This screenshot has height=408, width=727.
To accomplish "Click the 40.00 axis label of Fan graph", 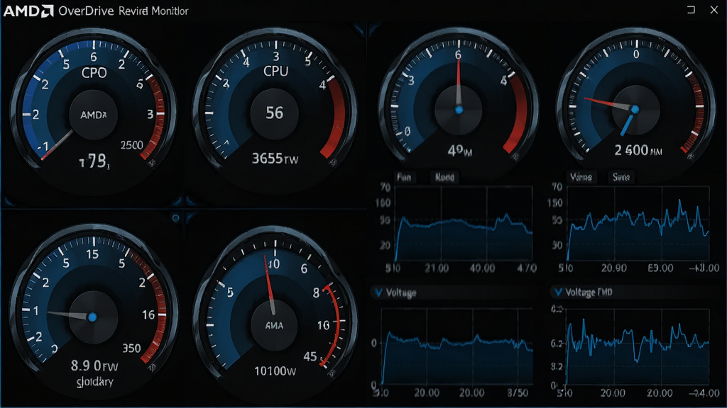I will click(x=482, y=268).
